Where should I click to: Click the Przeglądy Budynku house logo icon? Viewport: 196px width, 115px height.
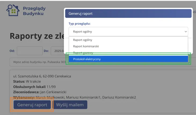13,10
